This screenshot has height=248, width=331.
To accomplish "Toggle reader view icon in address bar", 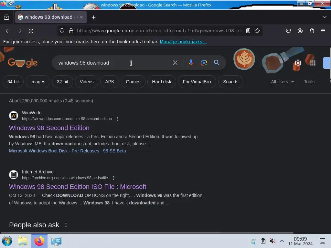I will point(248,31).
